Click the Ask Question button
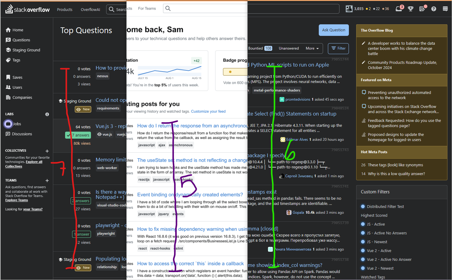This screenshot has height=280, width=452. [334, 30]
